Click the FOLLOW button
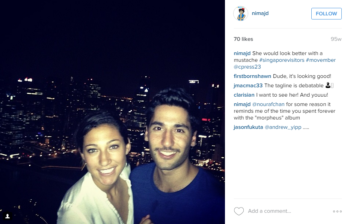This screenshot has width=350, height=224. (326, 13)
